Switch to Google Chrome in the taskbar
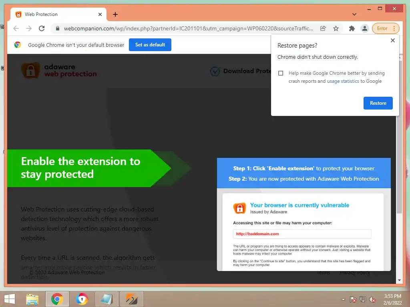410x307 pixels. pyautogui.click(x=57, y=299)
